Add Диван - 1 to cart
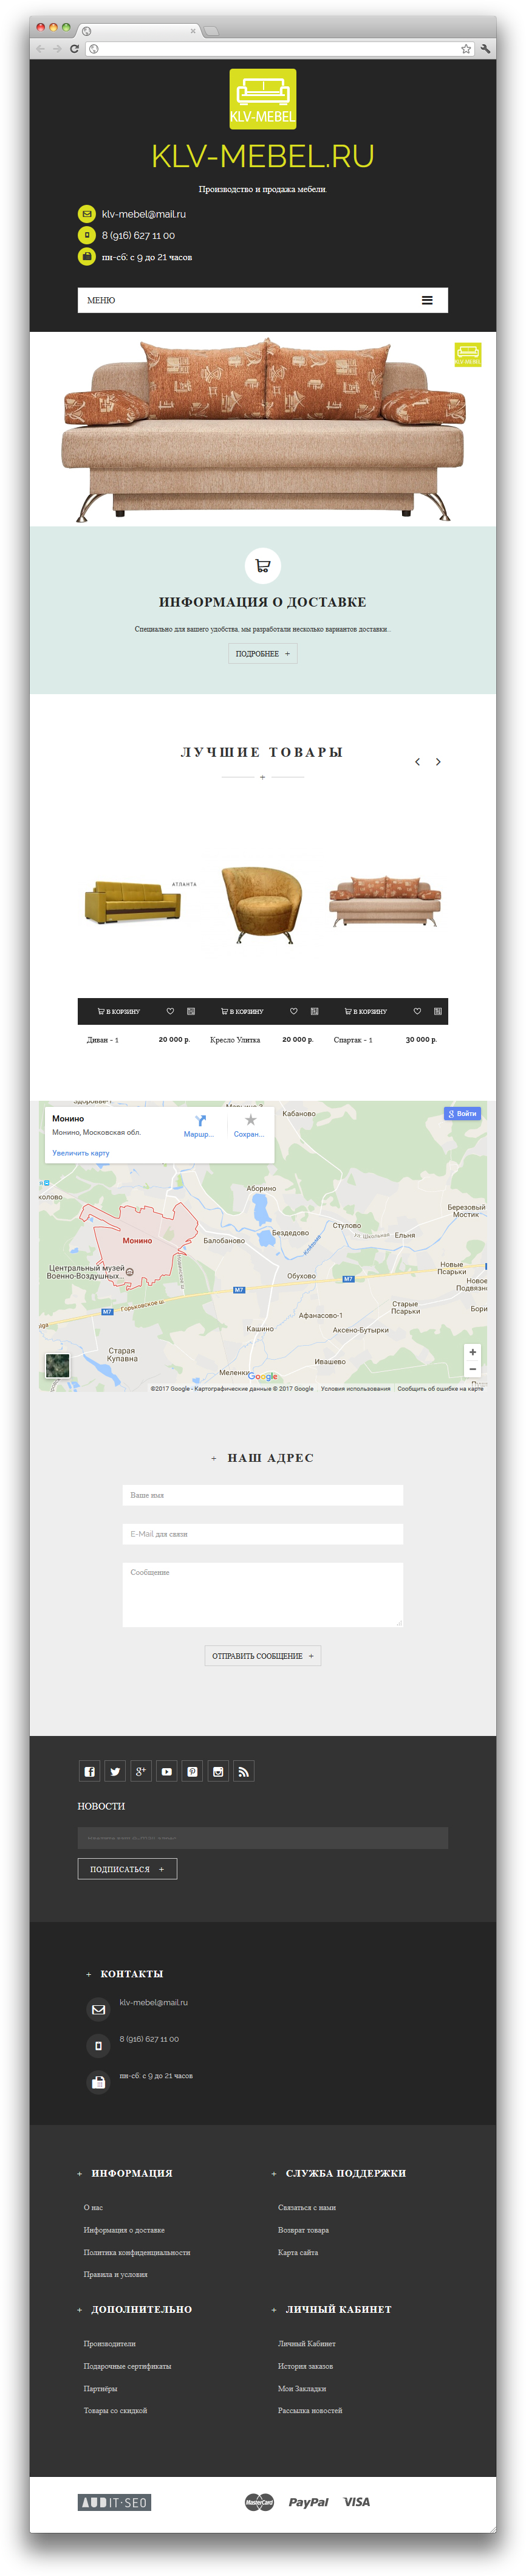 [x=119, y=1011]
